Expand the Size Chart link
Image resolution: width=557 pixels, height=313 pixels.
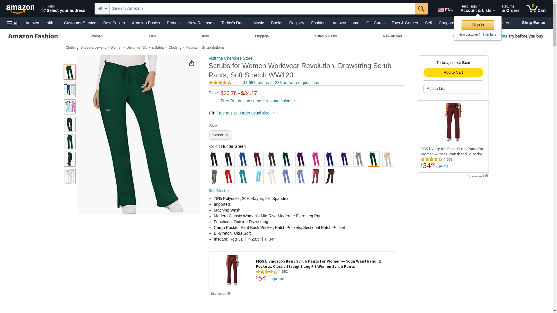tap(219, 191)
